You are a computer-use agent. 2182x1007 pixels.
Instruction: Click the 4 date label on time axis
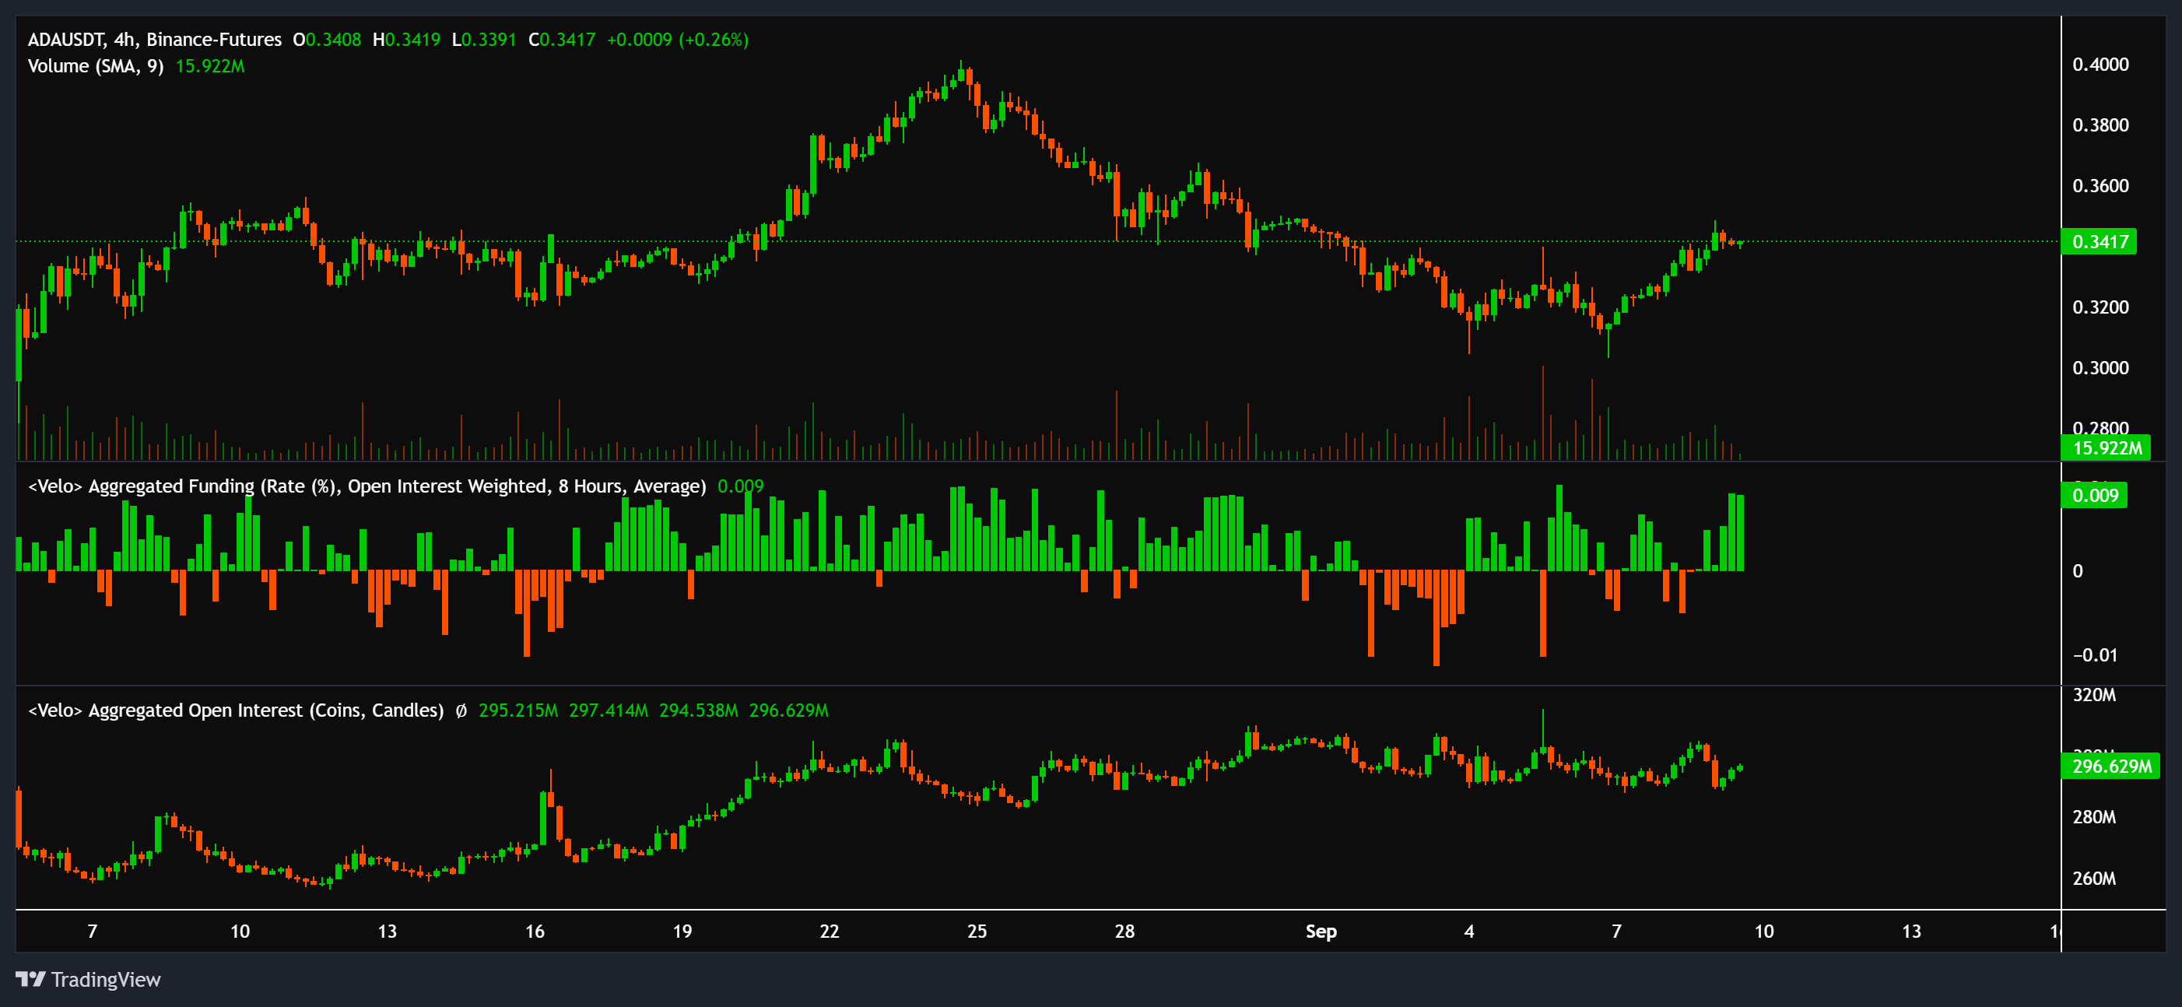click(1468, 932)
